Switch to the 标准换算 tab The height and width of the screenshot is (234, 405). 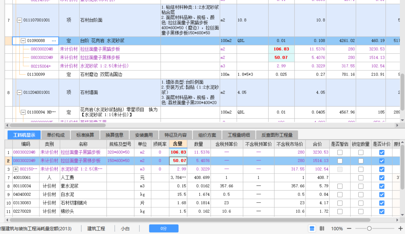coord(85,135)
